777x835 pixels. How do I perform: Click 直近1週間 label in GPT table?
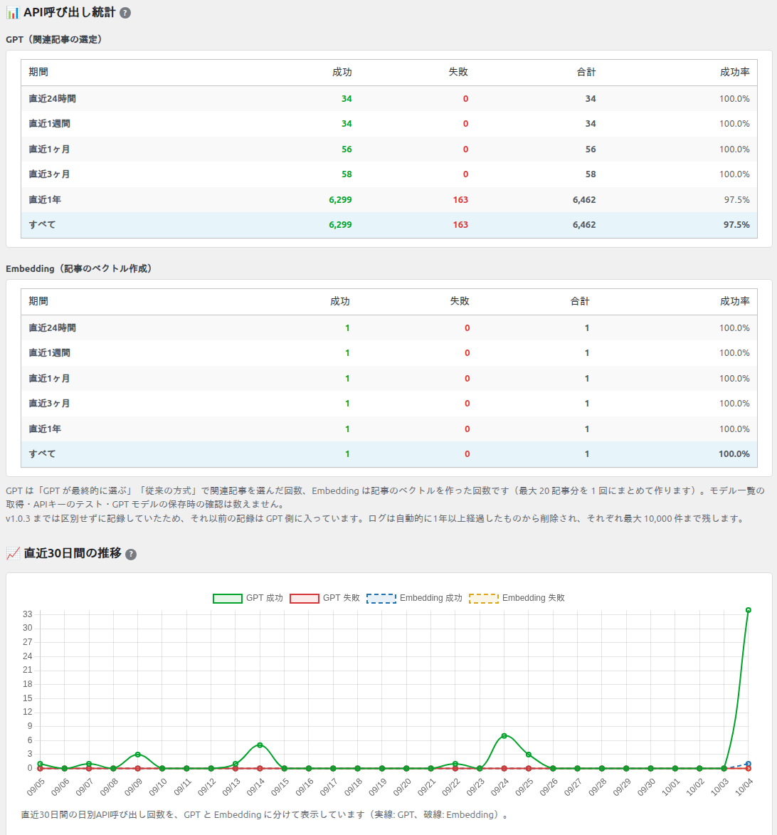click(50, 124)
